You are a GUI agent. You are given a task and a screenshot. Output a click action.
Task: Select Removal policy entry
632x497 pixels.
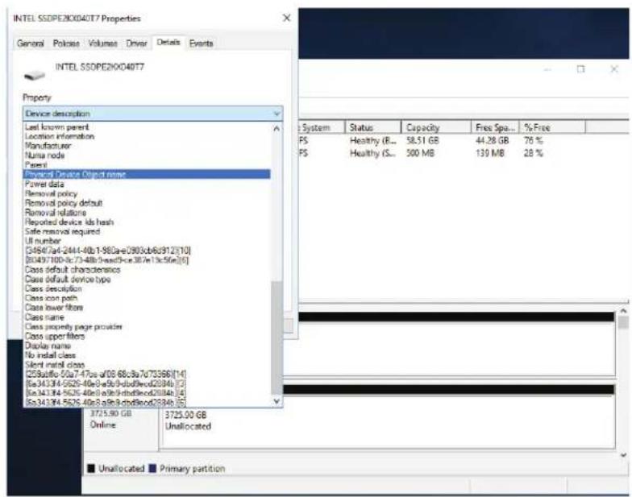[147, 193]
